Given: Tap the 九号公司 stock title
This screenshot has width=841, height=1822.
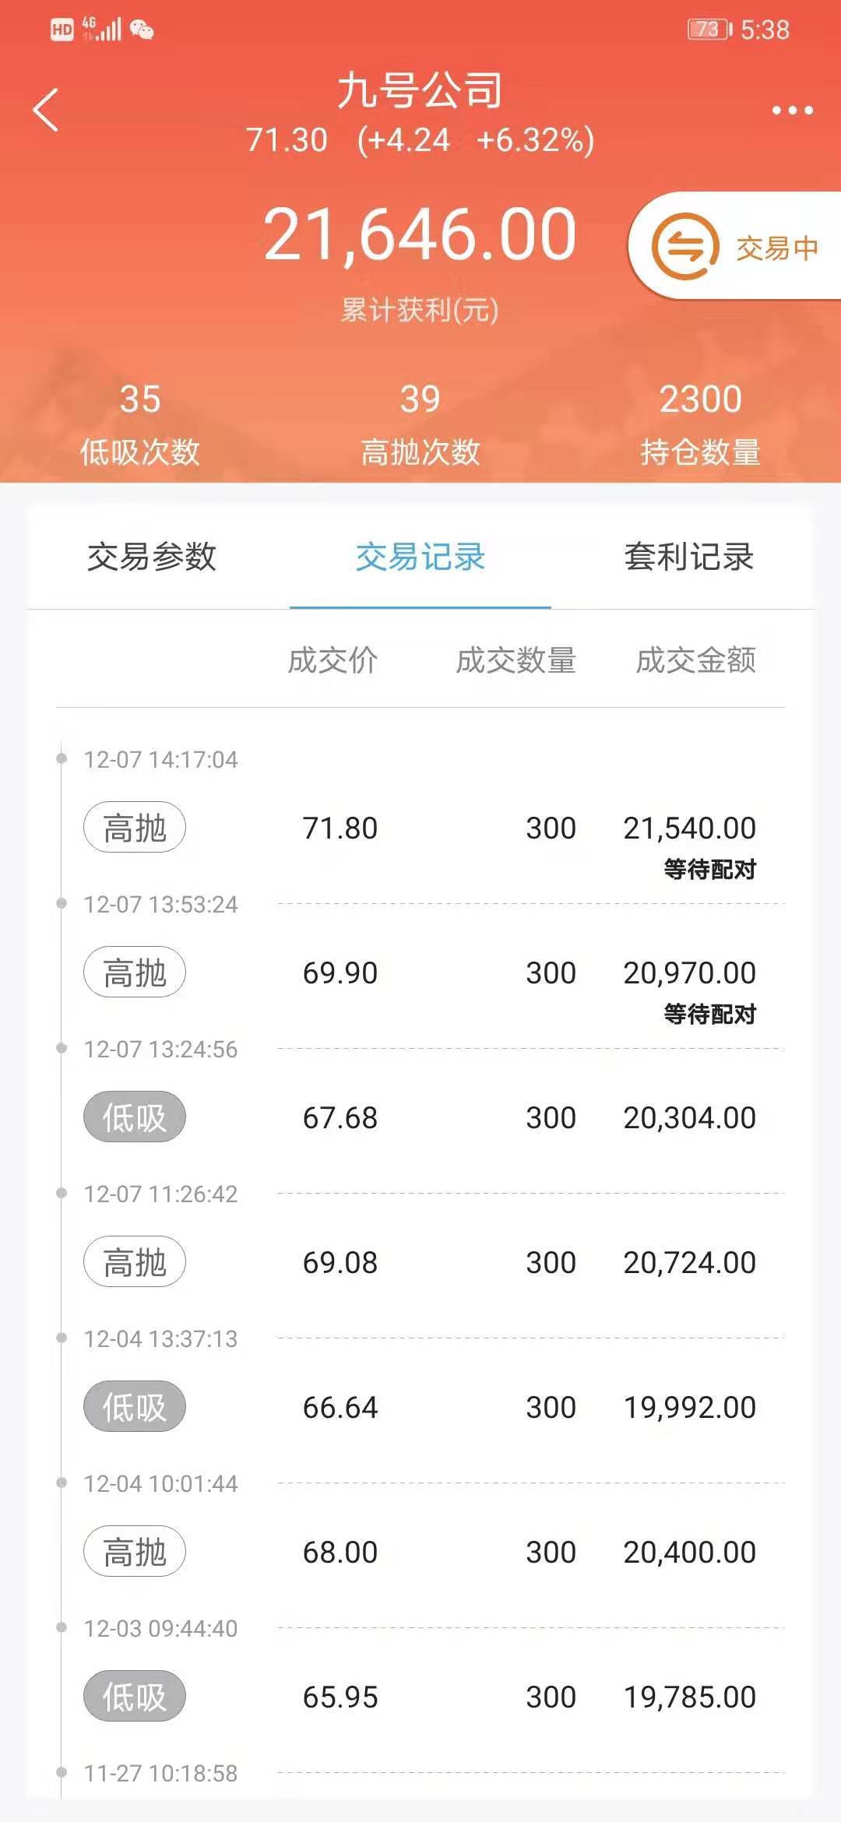Looking at the screenshot, I should tap(420, 90).
